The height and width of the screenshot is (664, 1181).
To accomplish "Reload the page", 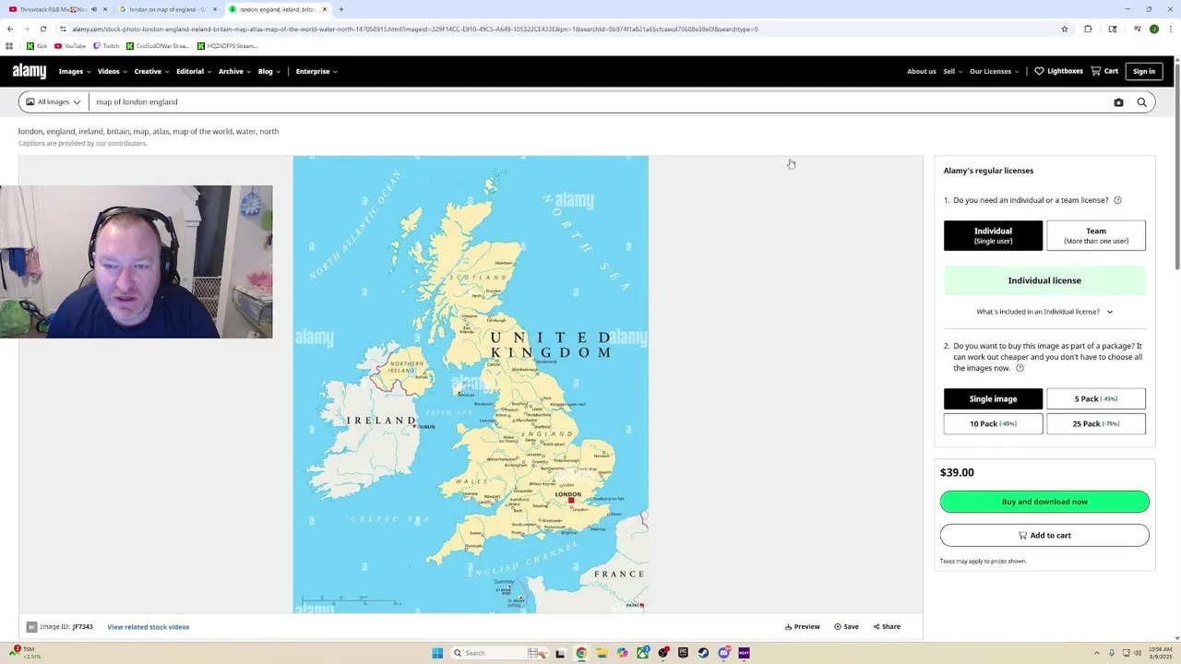I will (42, 29).
